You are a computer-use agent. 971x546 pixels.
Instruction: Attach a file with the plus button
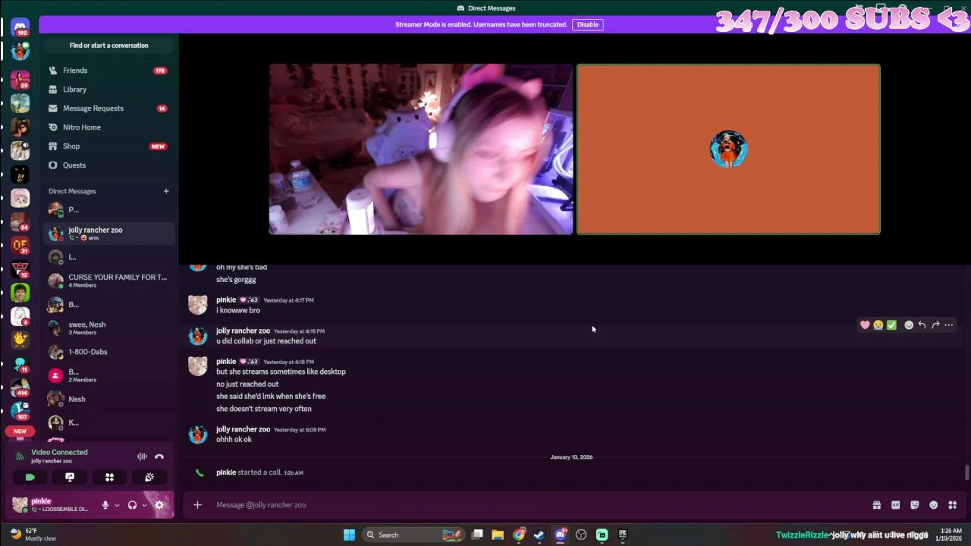197,505
